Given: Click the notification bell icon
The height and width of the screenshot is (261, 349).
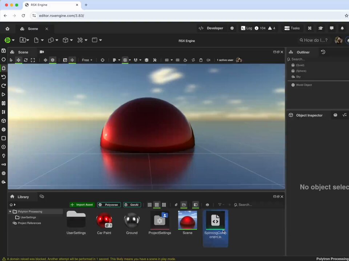Looking at the screenshot, I should (342, 28).
